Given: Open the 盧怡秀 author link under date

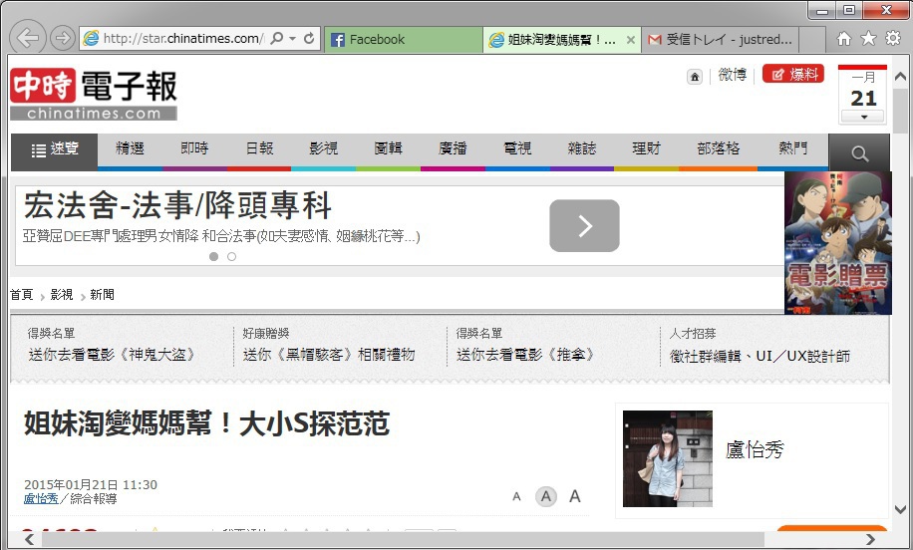Looking at the screenshot, I should point(41,498).
